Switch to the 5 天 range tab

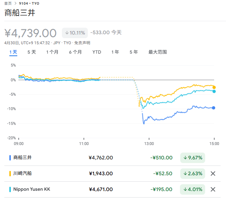pos(32,52)
